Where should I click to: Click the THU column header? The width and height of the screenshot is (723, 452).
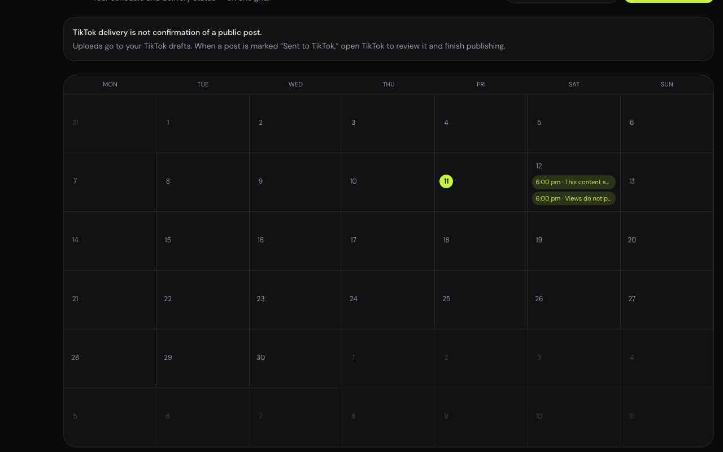coord(389,84)
